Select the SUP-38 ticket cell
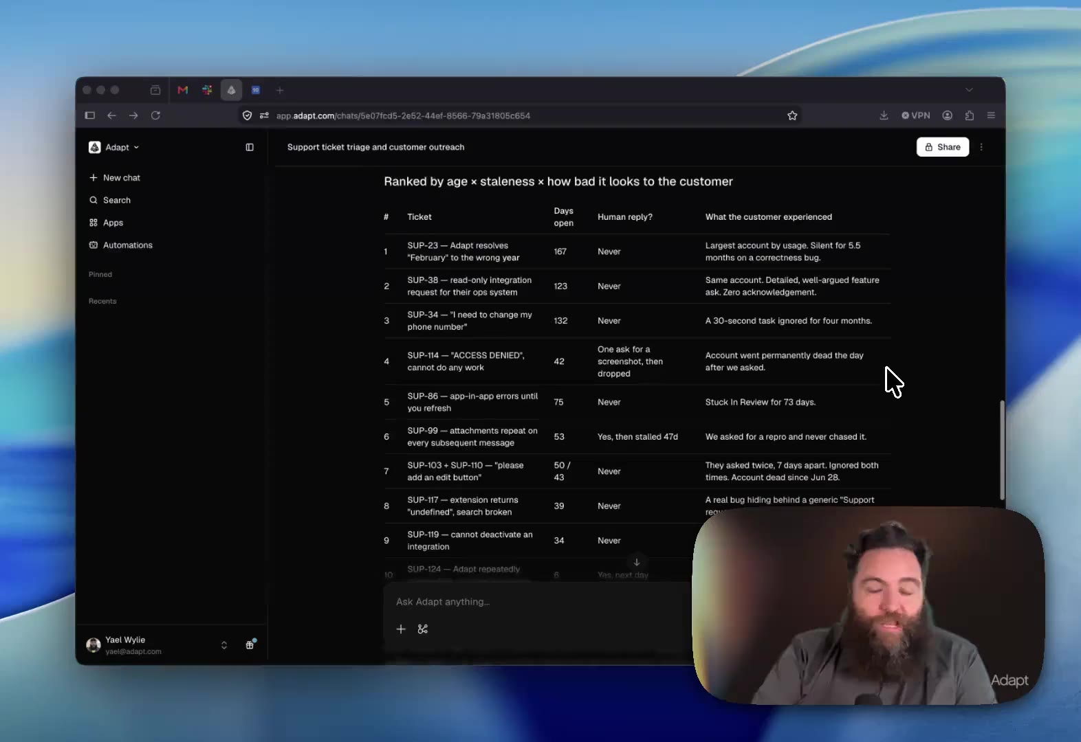The width and height of the screenshot is (1081, 742). coord(469,286)
